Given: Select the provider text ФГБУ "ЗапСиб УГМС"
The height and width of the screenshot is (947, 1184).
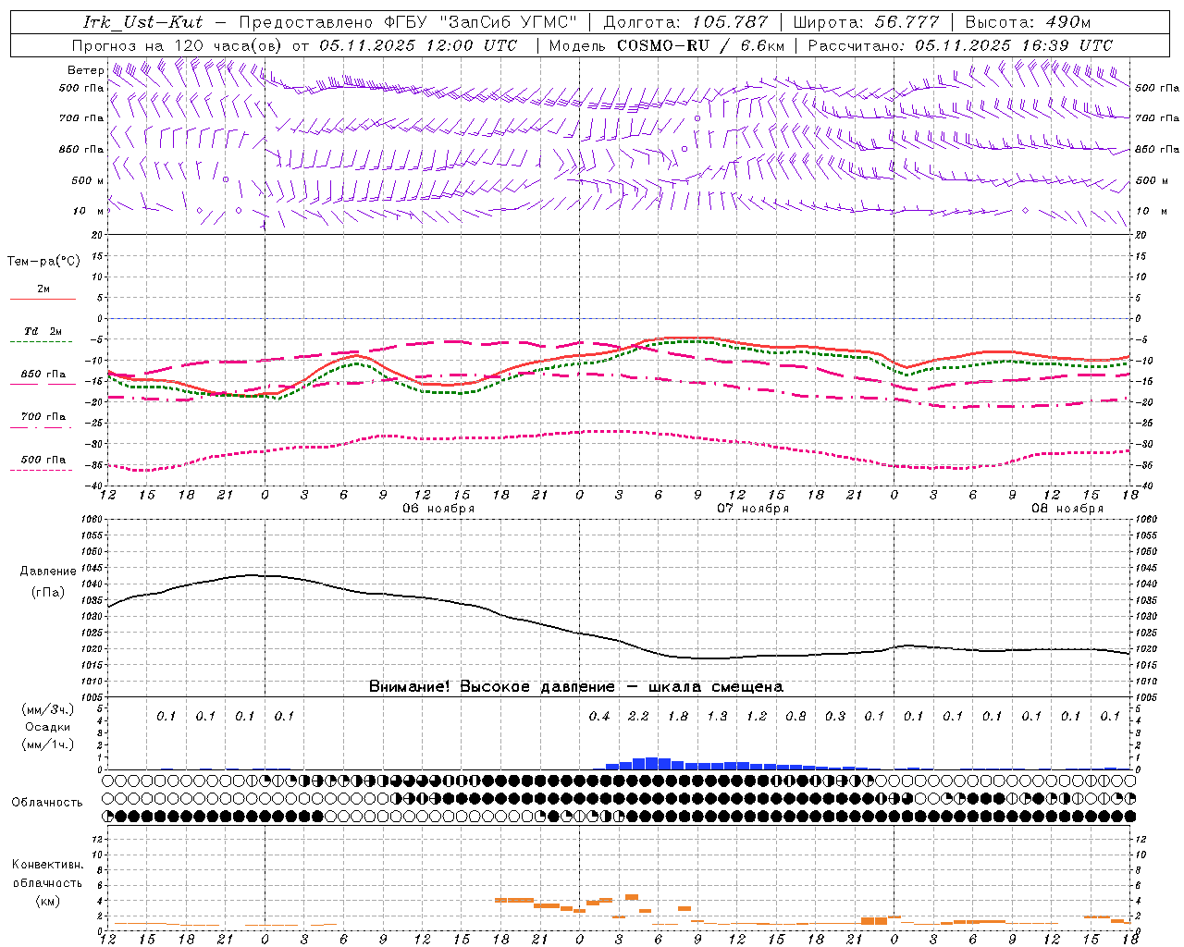Looking at the screenshot, I should 480,22.
